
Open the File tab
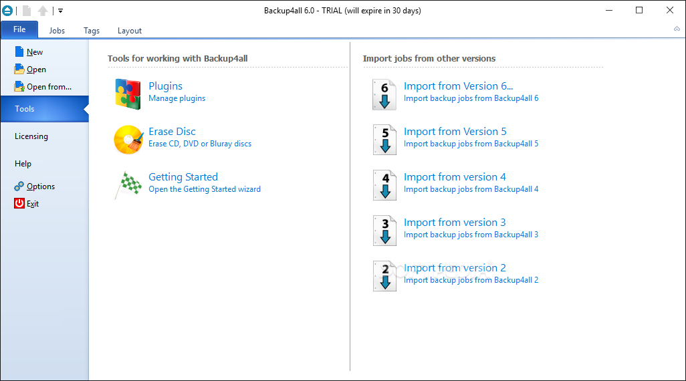point(19,29)
